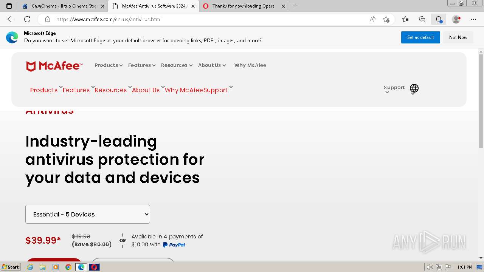
Task: Expand the gray Features menu
Action: click(142, 65)
